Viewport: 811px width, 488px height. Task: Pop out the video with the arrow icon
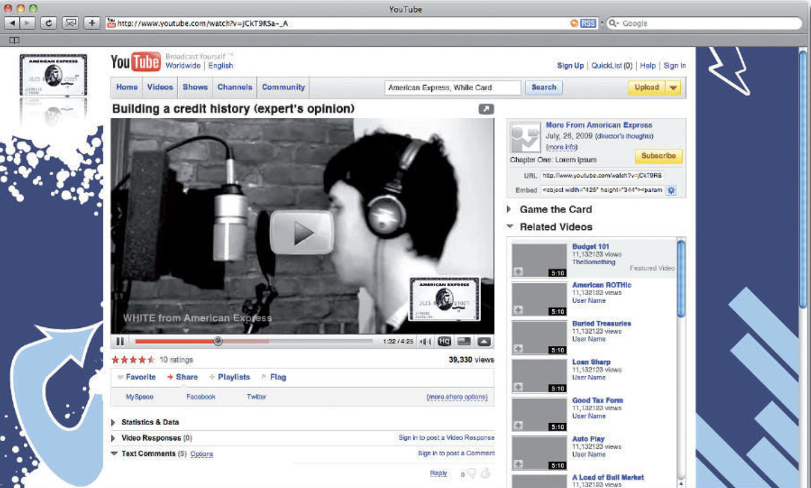click(x=486, y=109)
